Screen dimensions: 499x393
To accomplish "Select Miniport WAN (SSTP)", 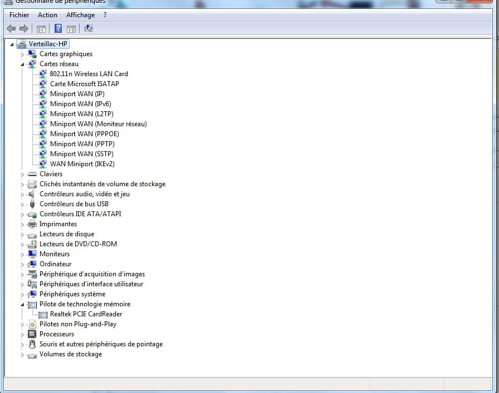I will tap(81, 154).
